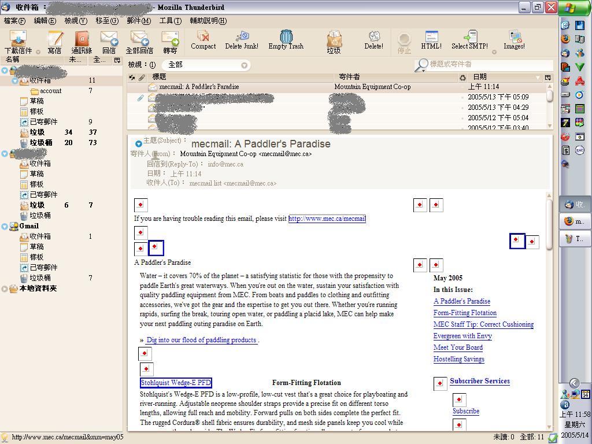Expand the 本地資料夾 local folders

5,288
